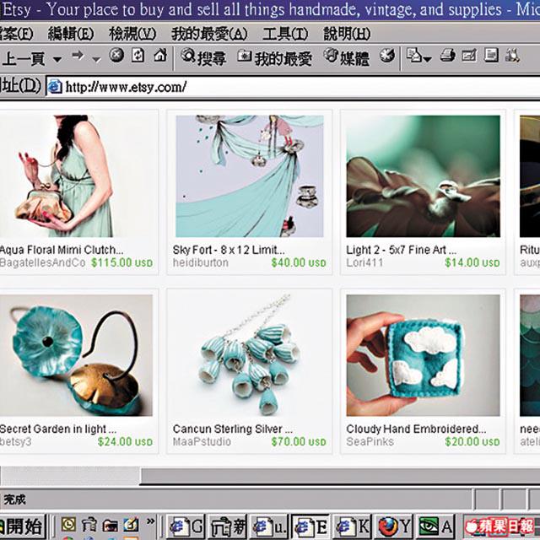Image resolution: width=540 pixels, height=540 pixels.
Task: Click the 'Cloudy Hand Embroidered...' link
Action: coord(416,429)
